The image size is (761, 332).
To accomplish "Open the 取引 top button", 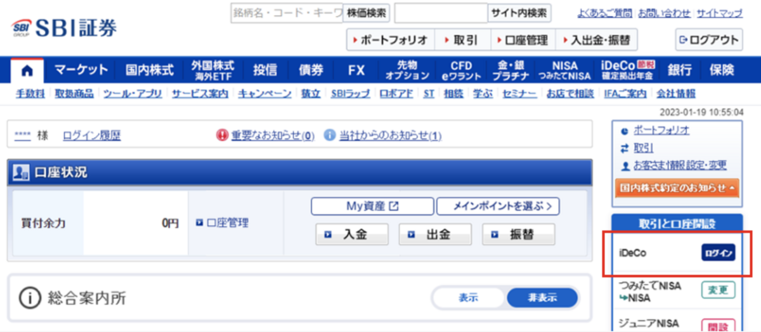I will click(461, 40).
